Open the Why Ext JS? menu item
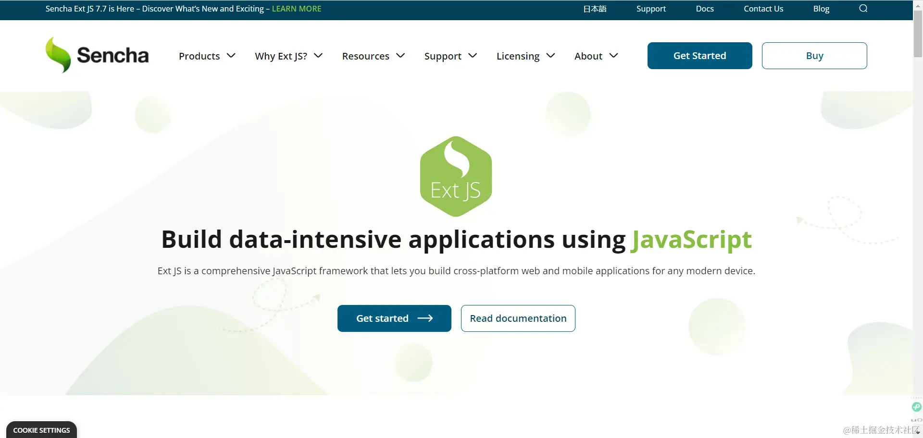The width and height of the screenshot is (923, 438). click(x=281, y=56)
